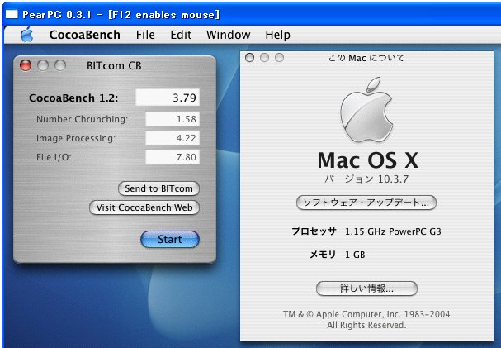Click the Number Chrunching result field
501x348 pixels.
[173, 119]
